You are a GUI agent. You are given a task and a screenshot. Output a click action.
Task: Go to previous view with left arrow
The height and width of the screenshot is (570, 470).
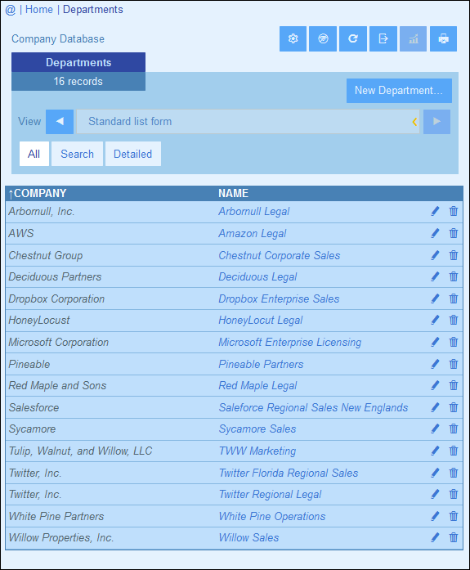click(60, 121)
